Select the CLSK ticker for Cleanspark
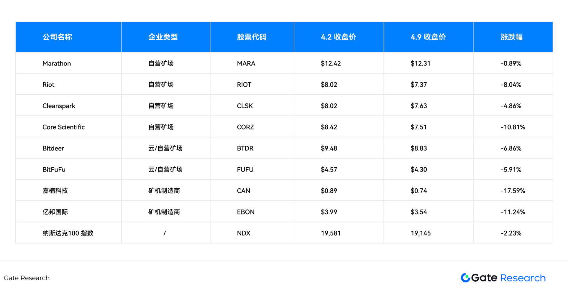Viewport: 568px width, 295px height. point(244,106)
